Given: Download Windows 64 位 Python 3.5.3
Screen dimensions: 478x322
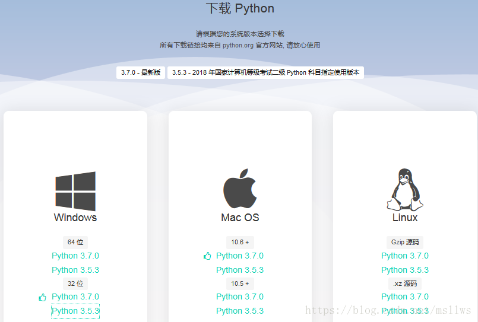Looking at the screenshot, I should pyautogui.click(x=75, y=270).
